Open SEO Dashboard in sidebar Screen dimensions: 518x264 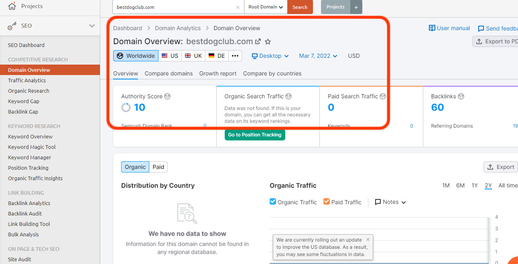(x=26, y=45)
